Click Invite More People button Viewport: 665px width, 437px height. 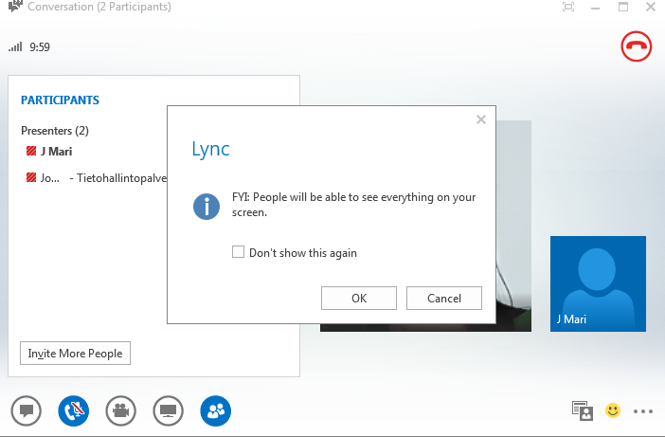click(x=75, y=353)
